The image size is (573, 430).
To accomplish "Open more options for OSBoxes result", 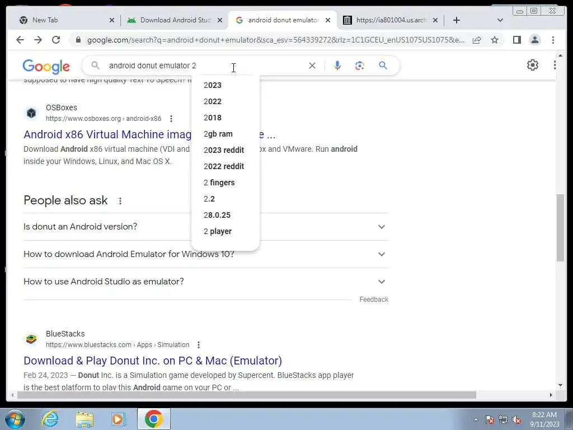I will click(171, 119).
